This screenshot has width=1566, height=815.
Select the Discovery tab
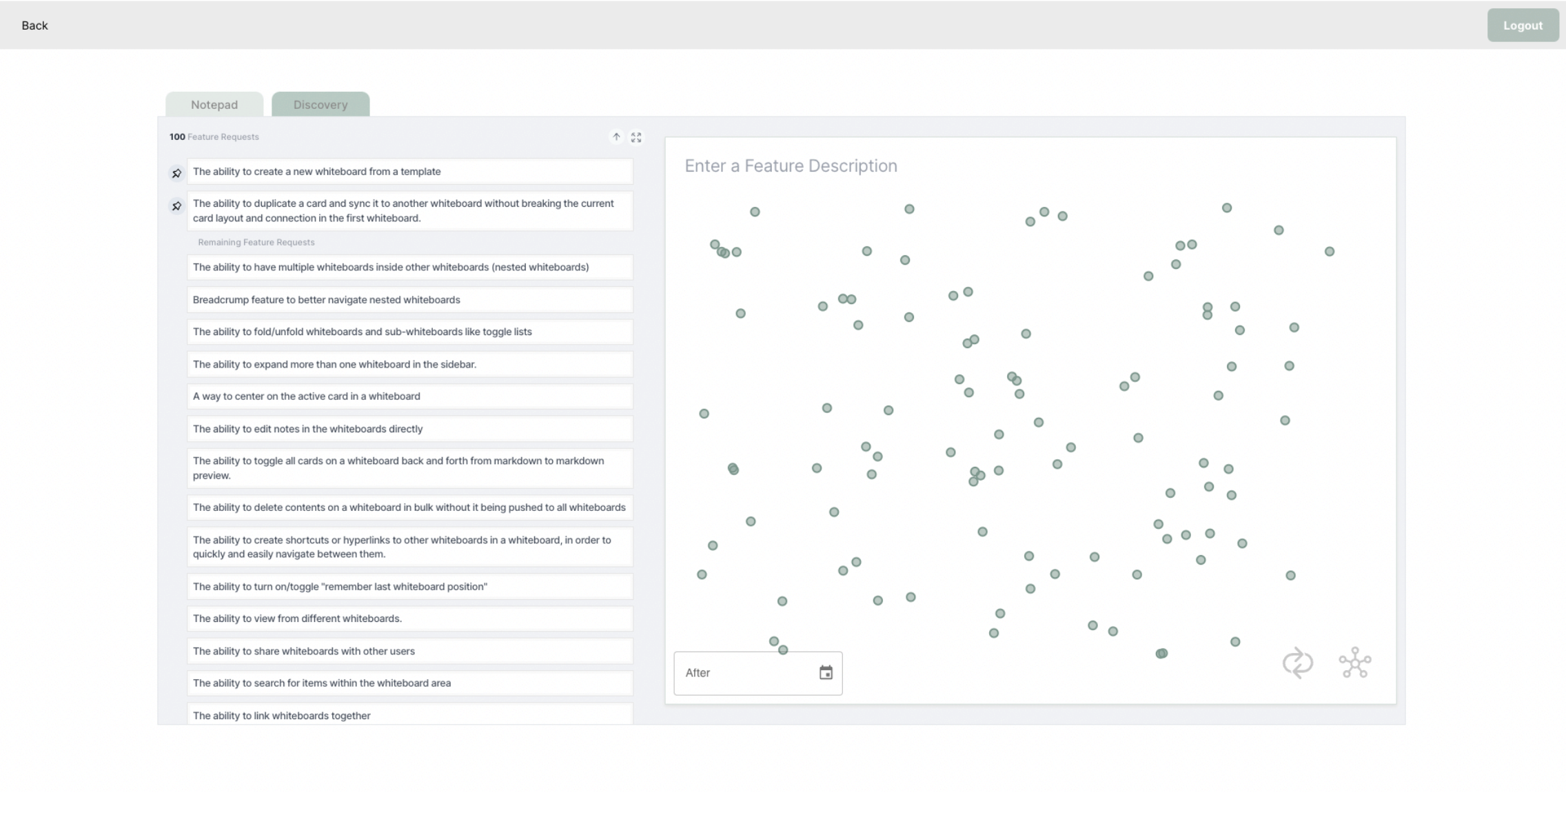point(321,105)
